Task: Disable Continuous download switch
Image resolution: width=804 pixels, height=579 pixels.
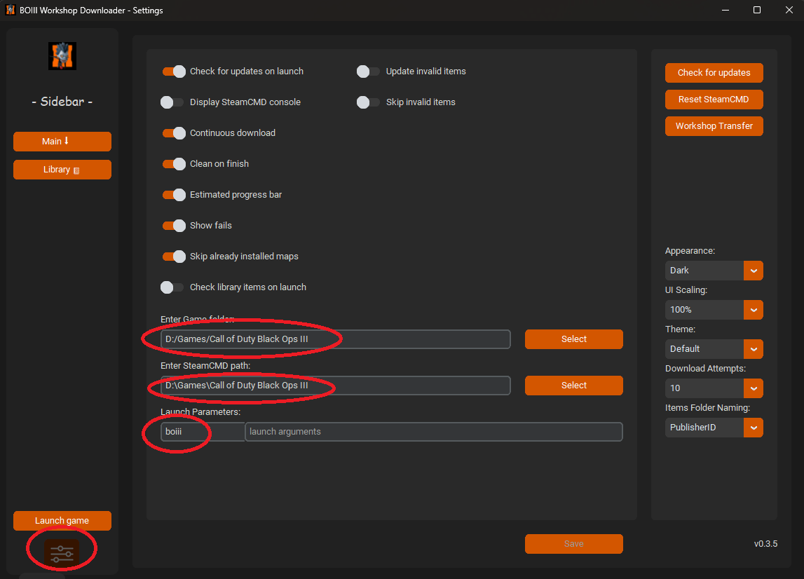Action: coord(174,133)
